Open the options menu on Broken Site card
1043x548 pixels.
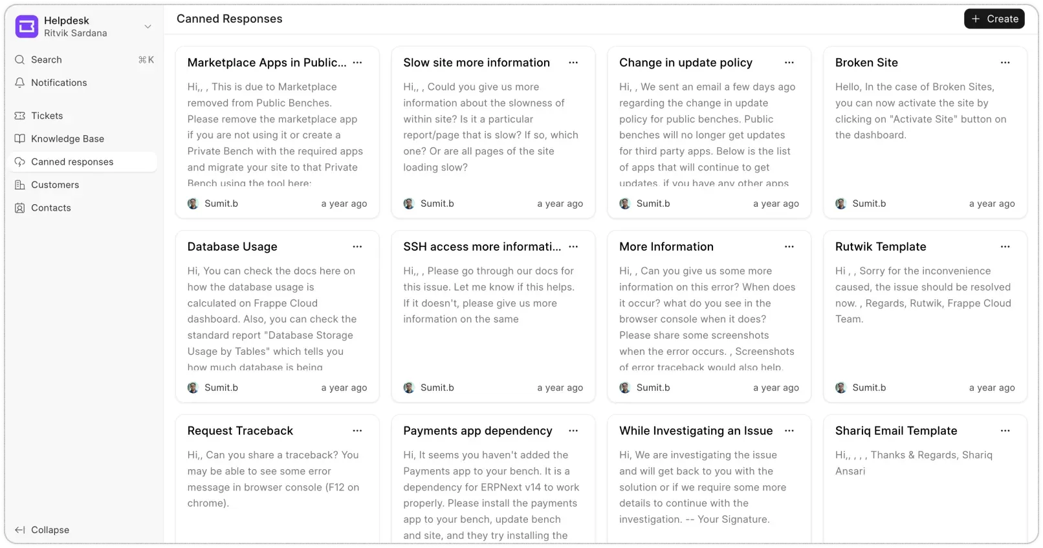pyautogui.click(x=1005, y=62)
